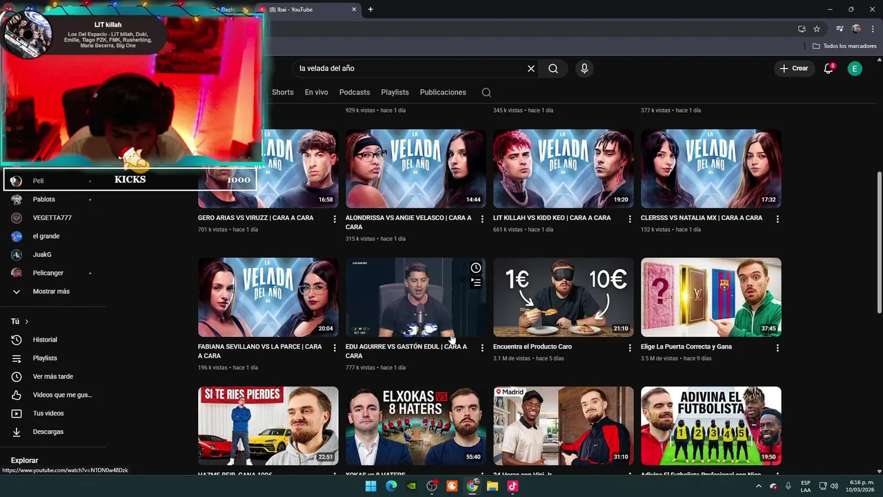Open options for Elige La Puerta Correcta video
This screenshot has width=883, height=497.
click(x=777, y=348)
